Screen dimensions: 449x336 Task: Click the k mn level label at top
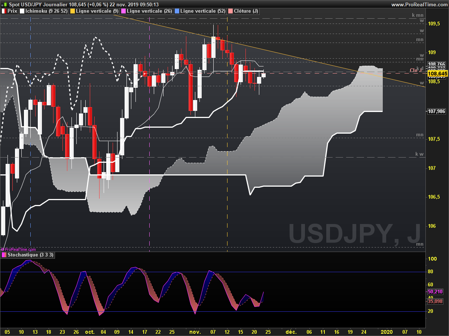coord(418,15)
